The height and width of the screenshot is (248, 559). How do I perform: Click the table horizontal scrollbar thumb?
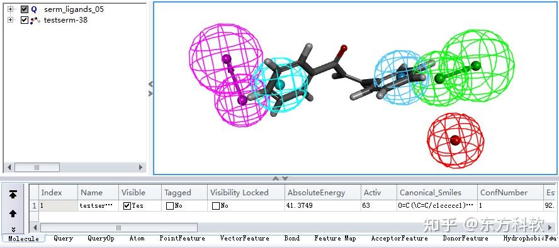119,228
